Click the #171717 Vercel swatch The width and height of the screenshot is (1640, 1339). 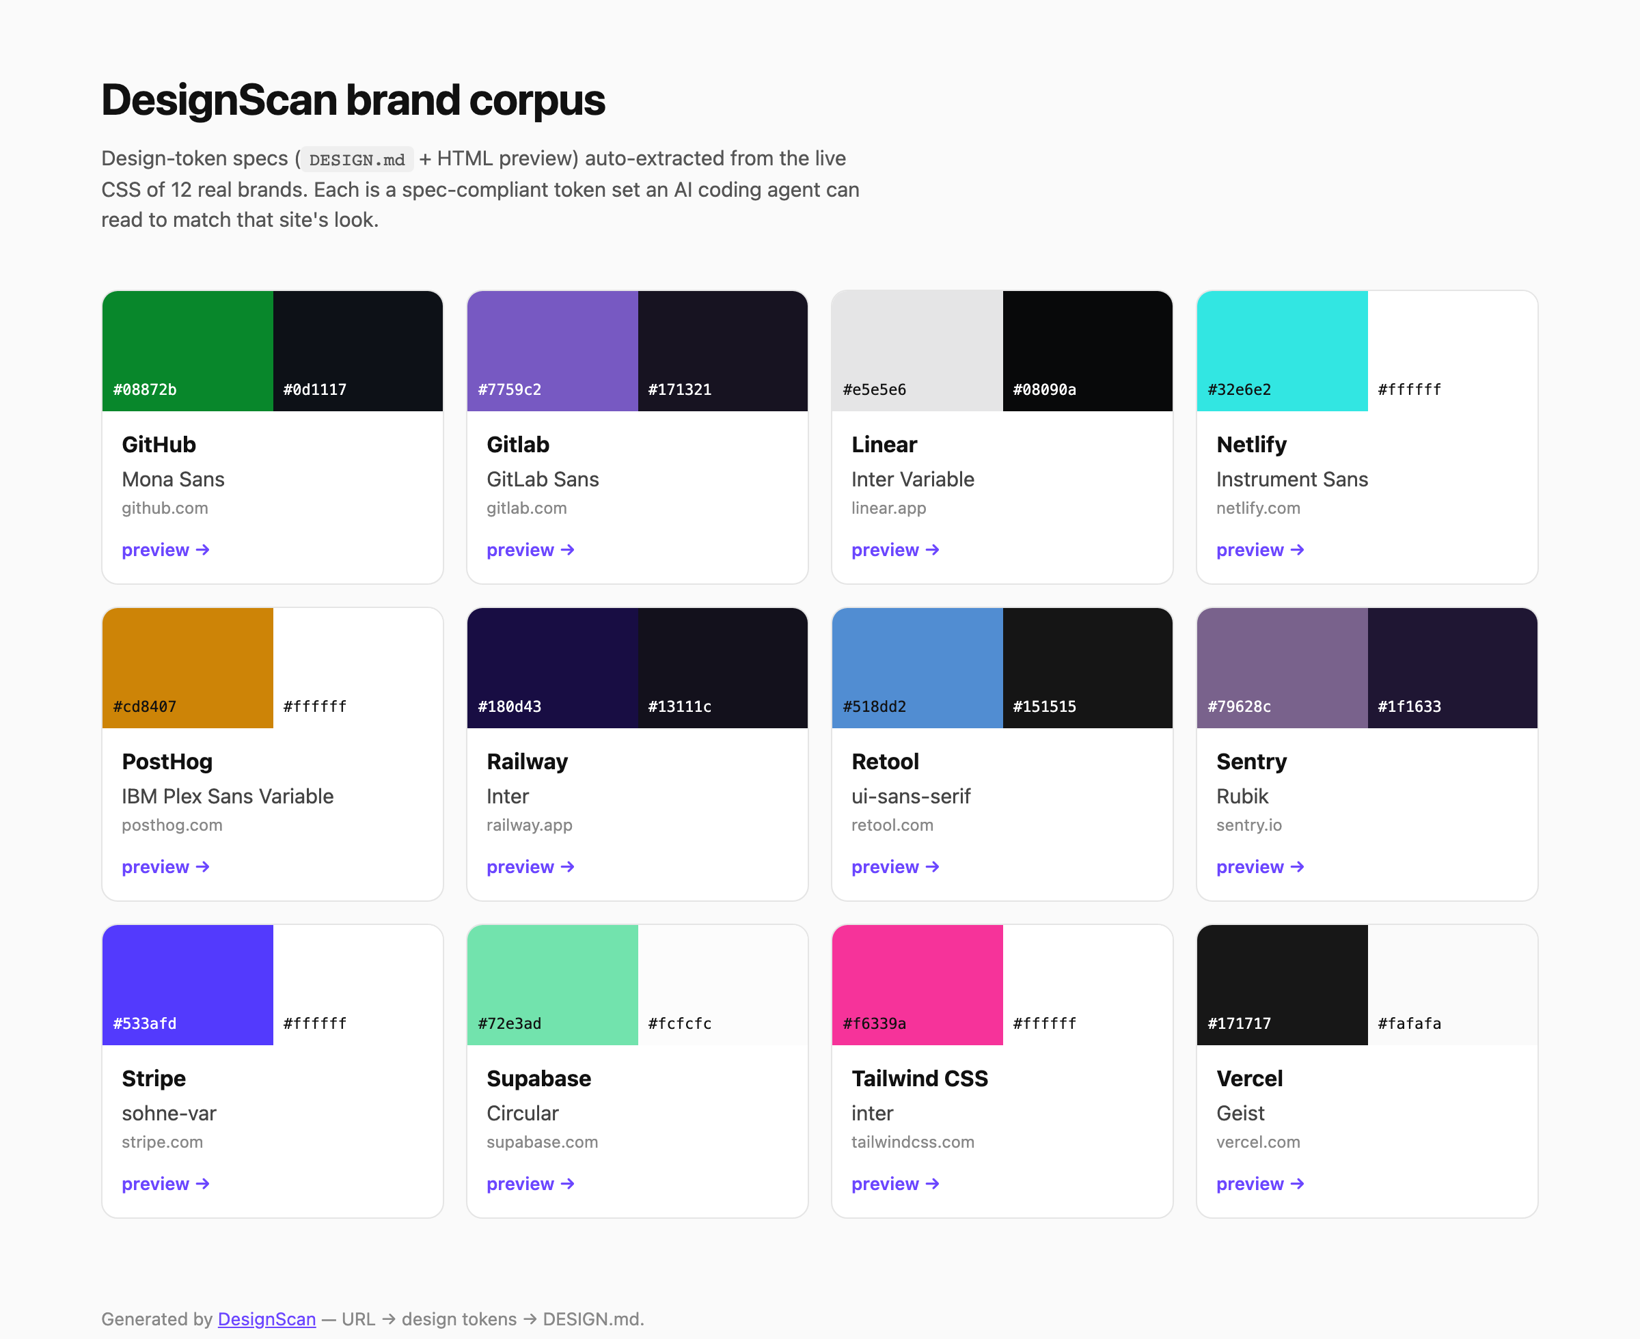pyautogui.click(x=1282, y=985)
